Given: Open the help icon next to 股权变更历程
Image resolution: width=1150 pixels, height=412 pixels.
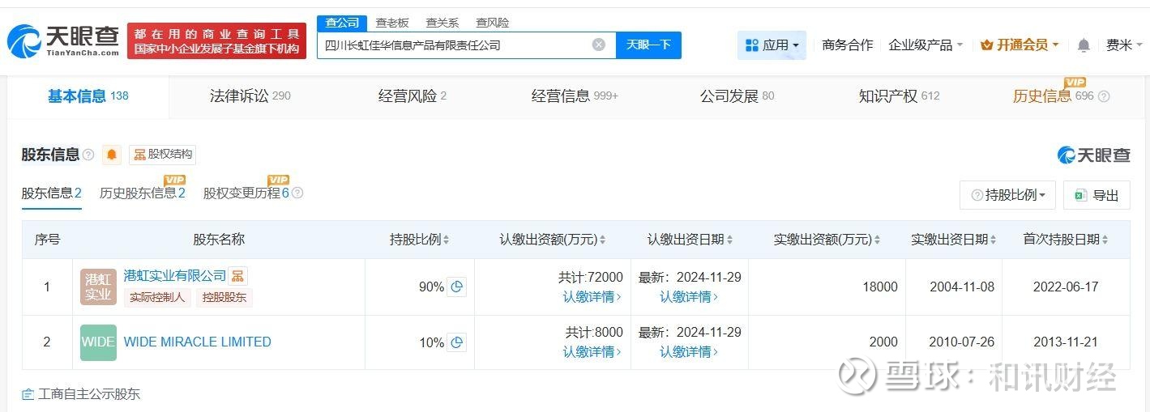Looking at the screenshot, I should pos(297,193).
